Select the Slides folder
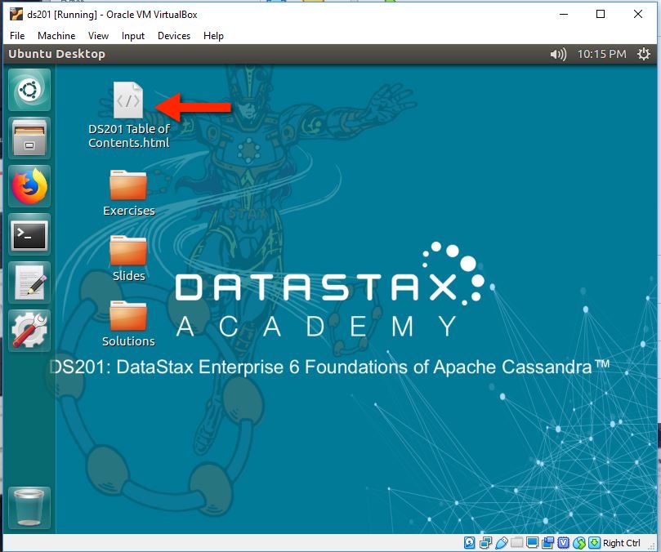Screen dimensions: 661x552 [x=128, y=258]
